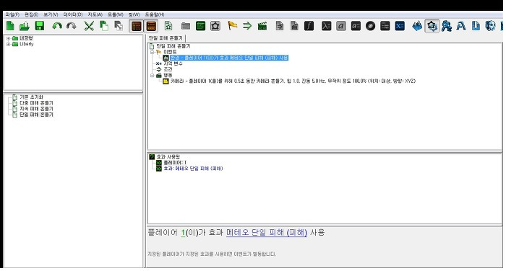This screenshot has height=271, width=506.
Task: Click the black f function icon
Action: 309,26
